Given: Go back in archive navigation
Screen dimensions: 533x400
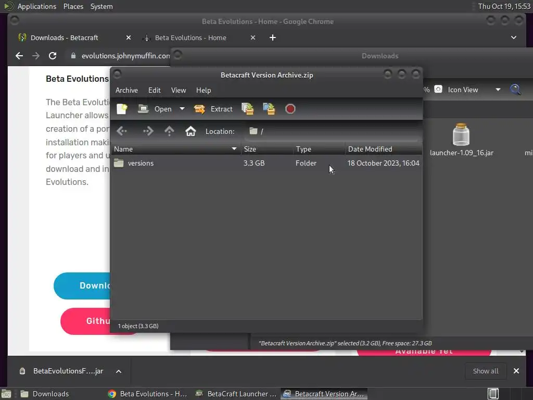Looking at the screenshot, I should tap(122, 131).
